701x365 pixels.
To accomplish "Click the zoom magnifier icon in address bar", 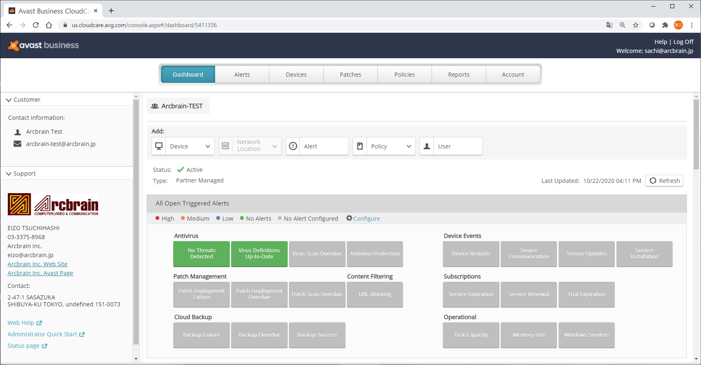I will coord(623,25).
